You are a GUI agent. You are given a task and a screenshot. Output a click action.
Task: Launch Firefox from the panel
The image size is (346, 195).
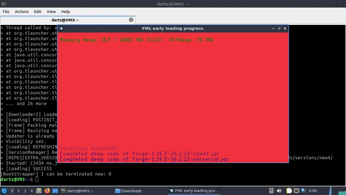[47, 191]
